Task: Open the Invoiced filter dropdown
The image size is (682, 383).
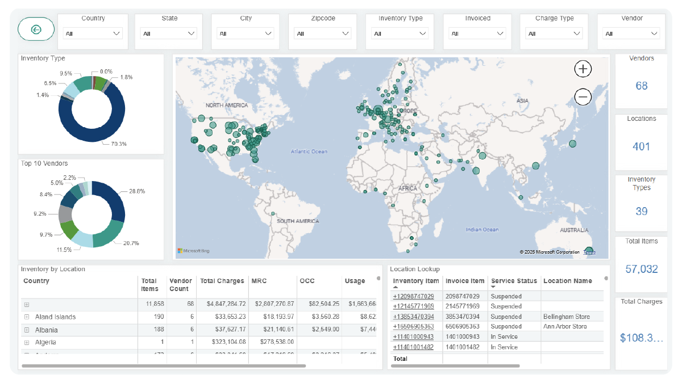Action: pos(477,33)
